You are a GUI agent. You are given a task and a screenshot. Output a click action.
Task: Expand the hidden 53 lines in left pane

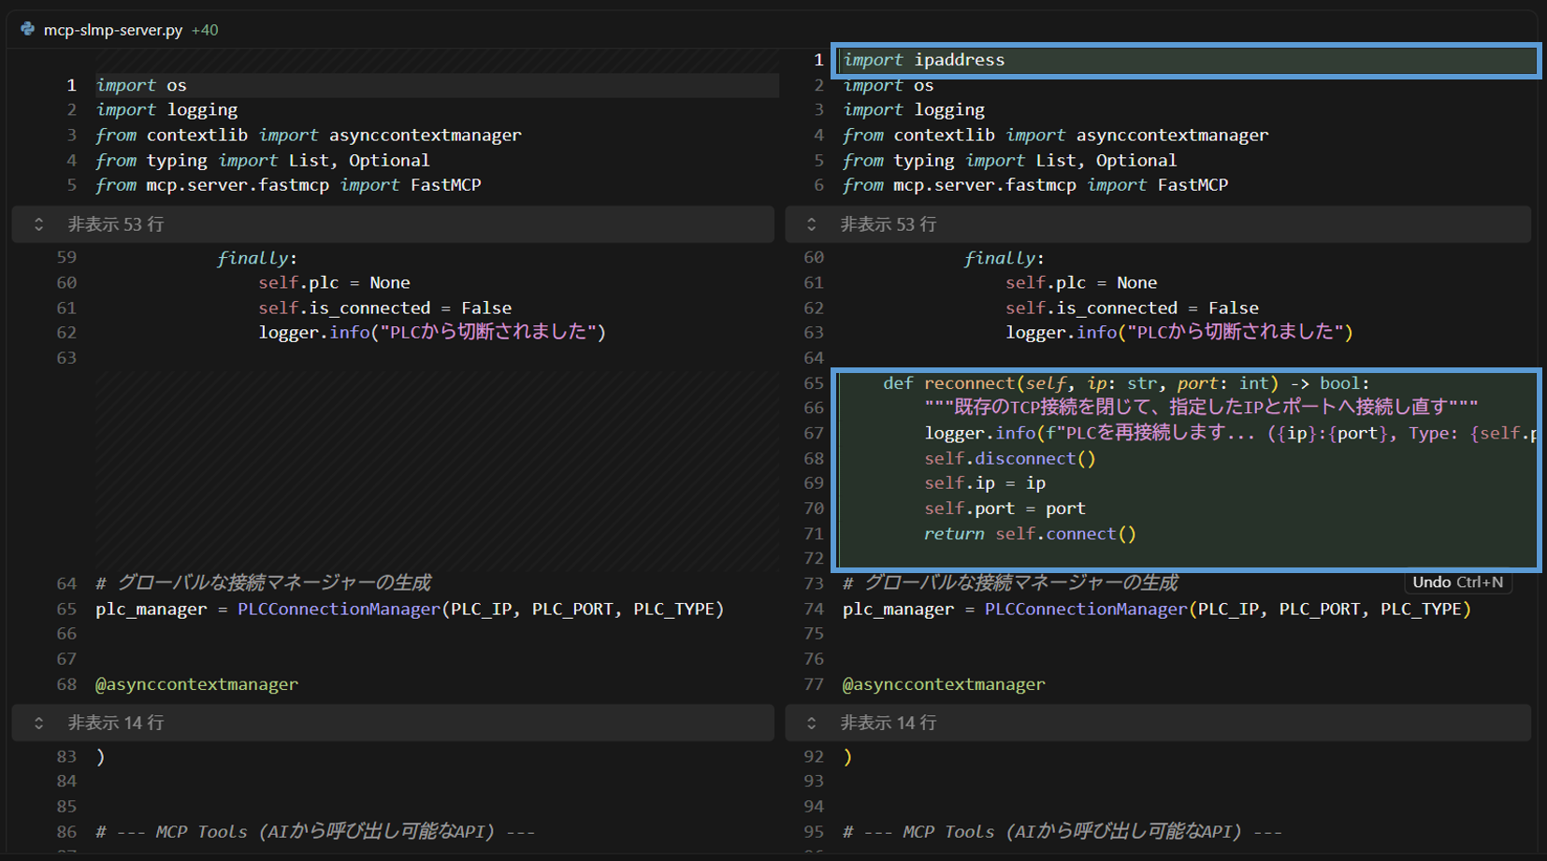pos(393,224)
